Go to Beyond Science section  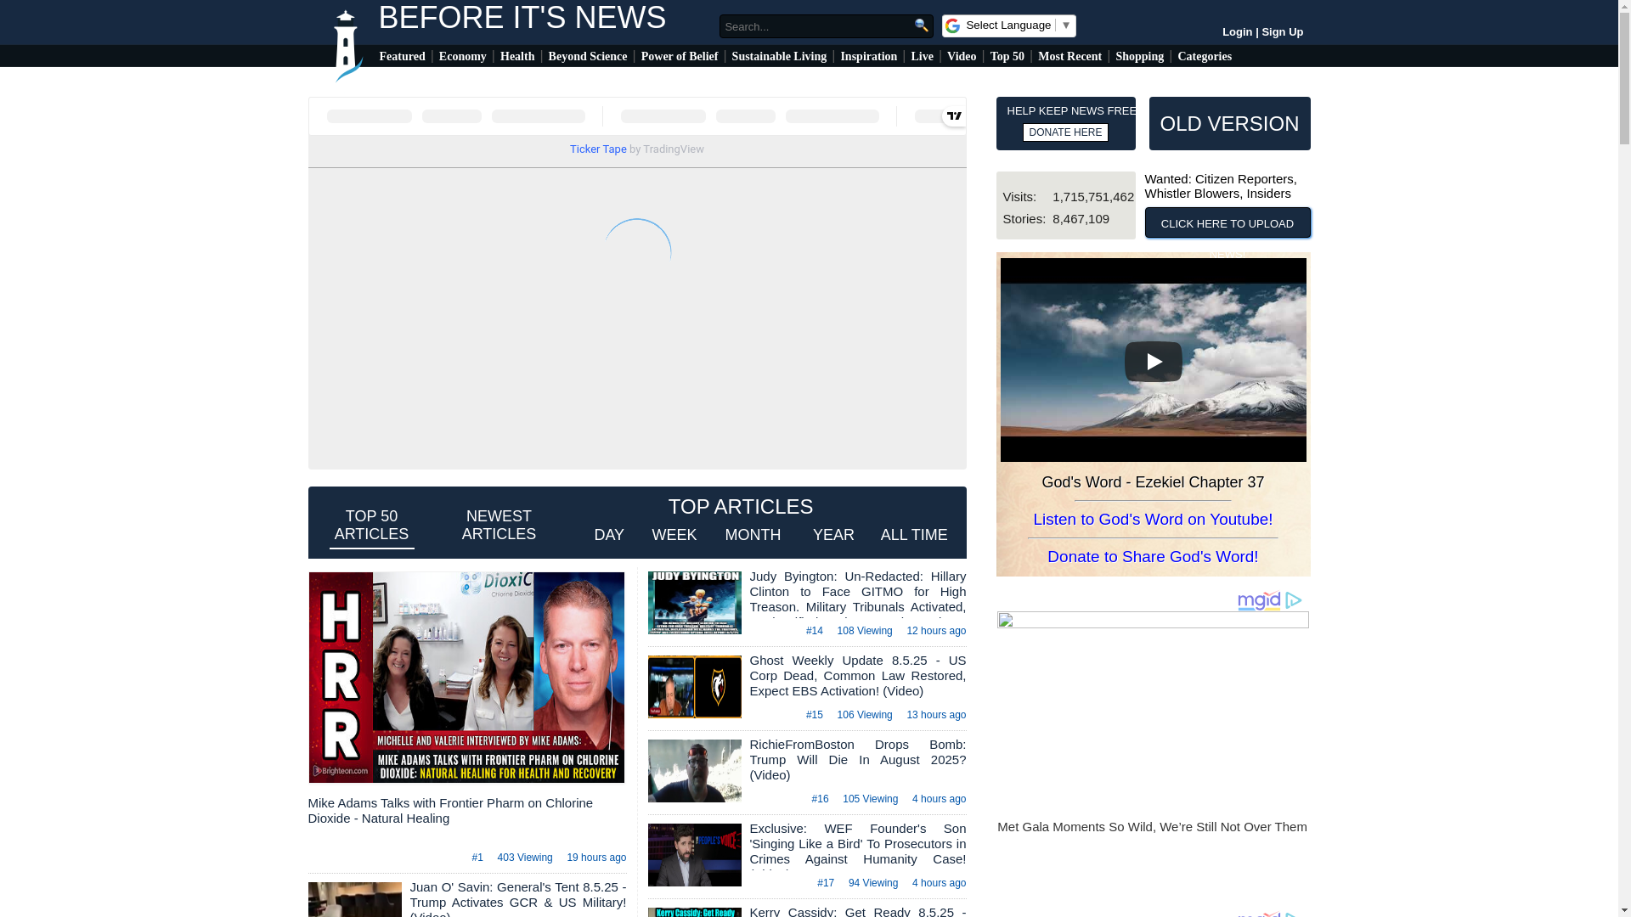pyautogui.click(x=588, y=56)
